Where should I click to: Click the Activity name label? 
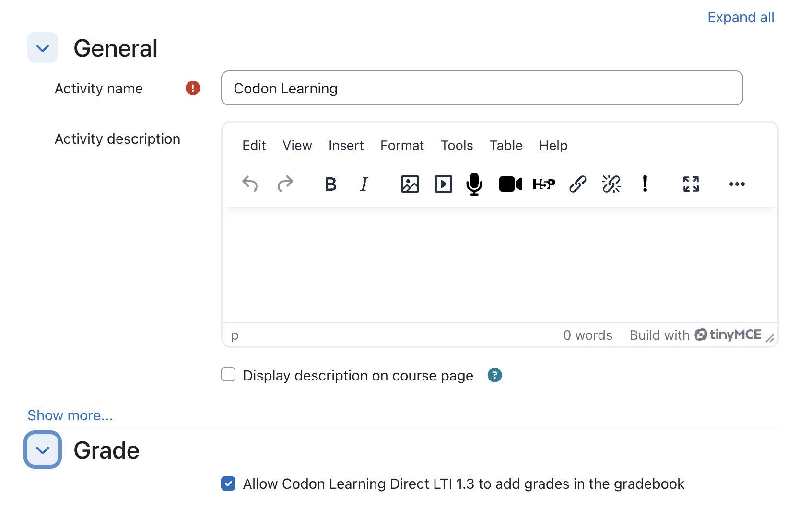tap(99, 89)
